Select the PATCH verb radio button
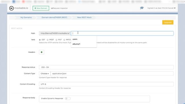185x104 pixels. point(64,40)
